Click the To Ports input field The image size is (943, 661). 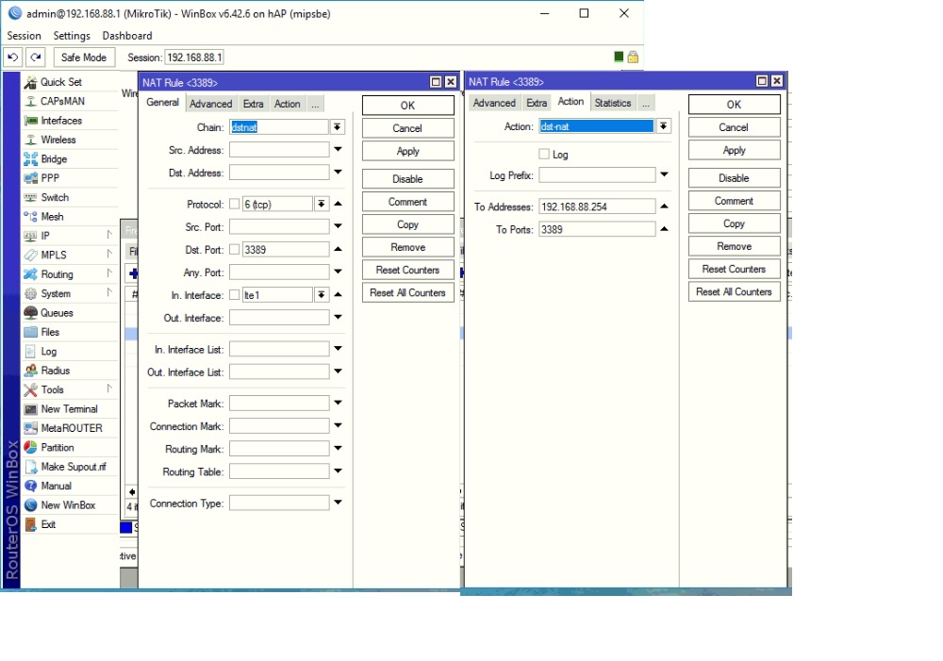coord(597,229)
